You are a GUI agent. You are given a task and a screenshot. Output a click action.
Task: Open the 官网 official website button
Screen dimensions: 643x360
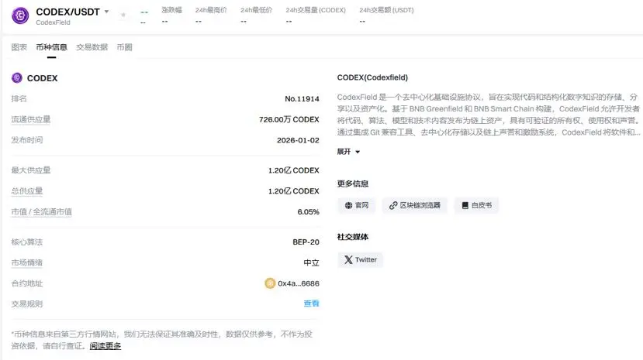coord(357,205)
